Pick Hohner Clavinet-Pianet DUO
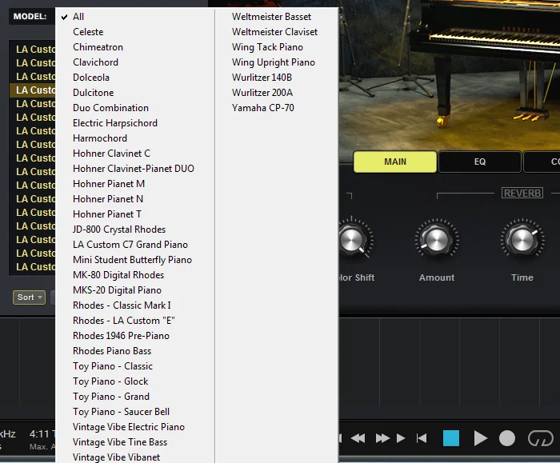This screenshot has height=463, width=560. (135, 169)
